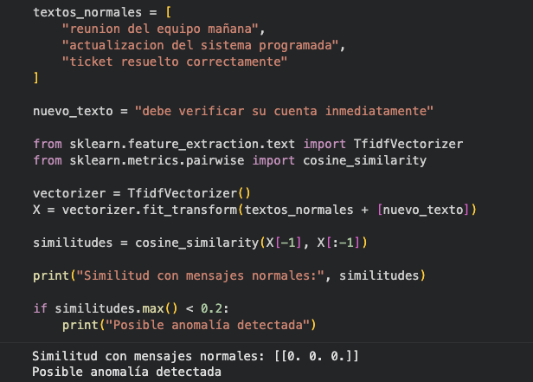Click the 0.2 threshold value

(211, 308)
